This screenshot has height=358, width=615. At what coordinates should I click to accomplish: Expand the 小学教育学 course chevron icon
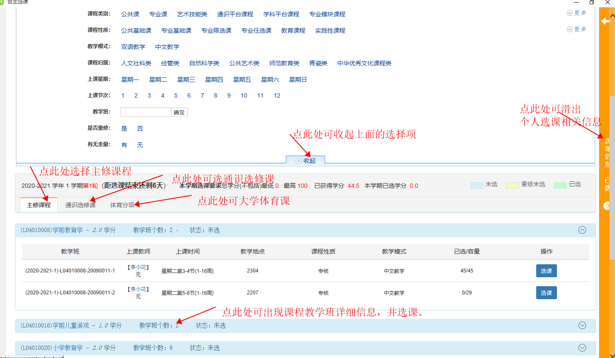coord(582,348)
